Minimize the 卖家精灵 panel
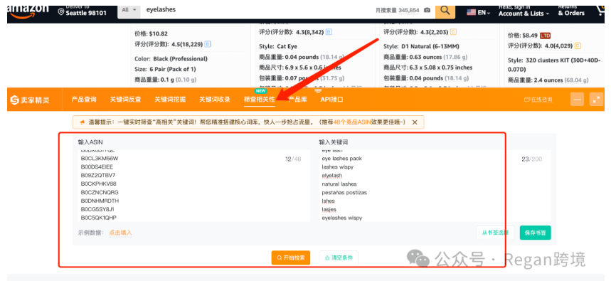Image resolution: width=611 pixels, height=281 pixels. pos(577,100)
